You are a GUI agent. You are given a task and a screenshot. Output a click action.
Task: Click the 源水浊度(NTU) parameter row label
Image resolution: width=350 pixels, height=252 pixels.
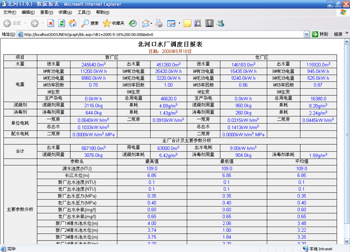[x=77, y=168]
